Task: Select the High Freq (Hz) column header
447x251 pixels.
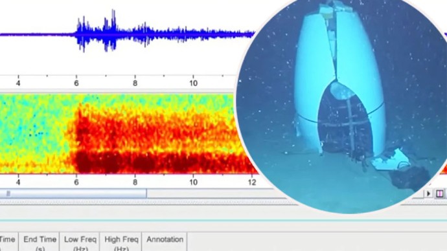Action: click(121, 242)
